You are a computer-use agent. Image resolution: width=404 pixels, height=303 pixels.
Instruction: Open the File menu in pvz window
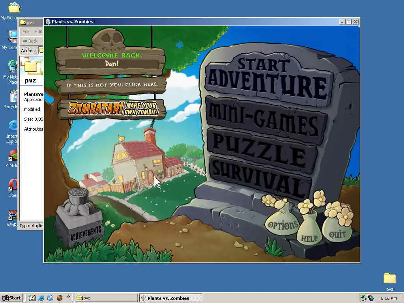26,32
